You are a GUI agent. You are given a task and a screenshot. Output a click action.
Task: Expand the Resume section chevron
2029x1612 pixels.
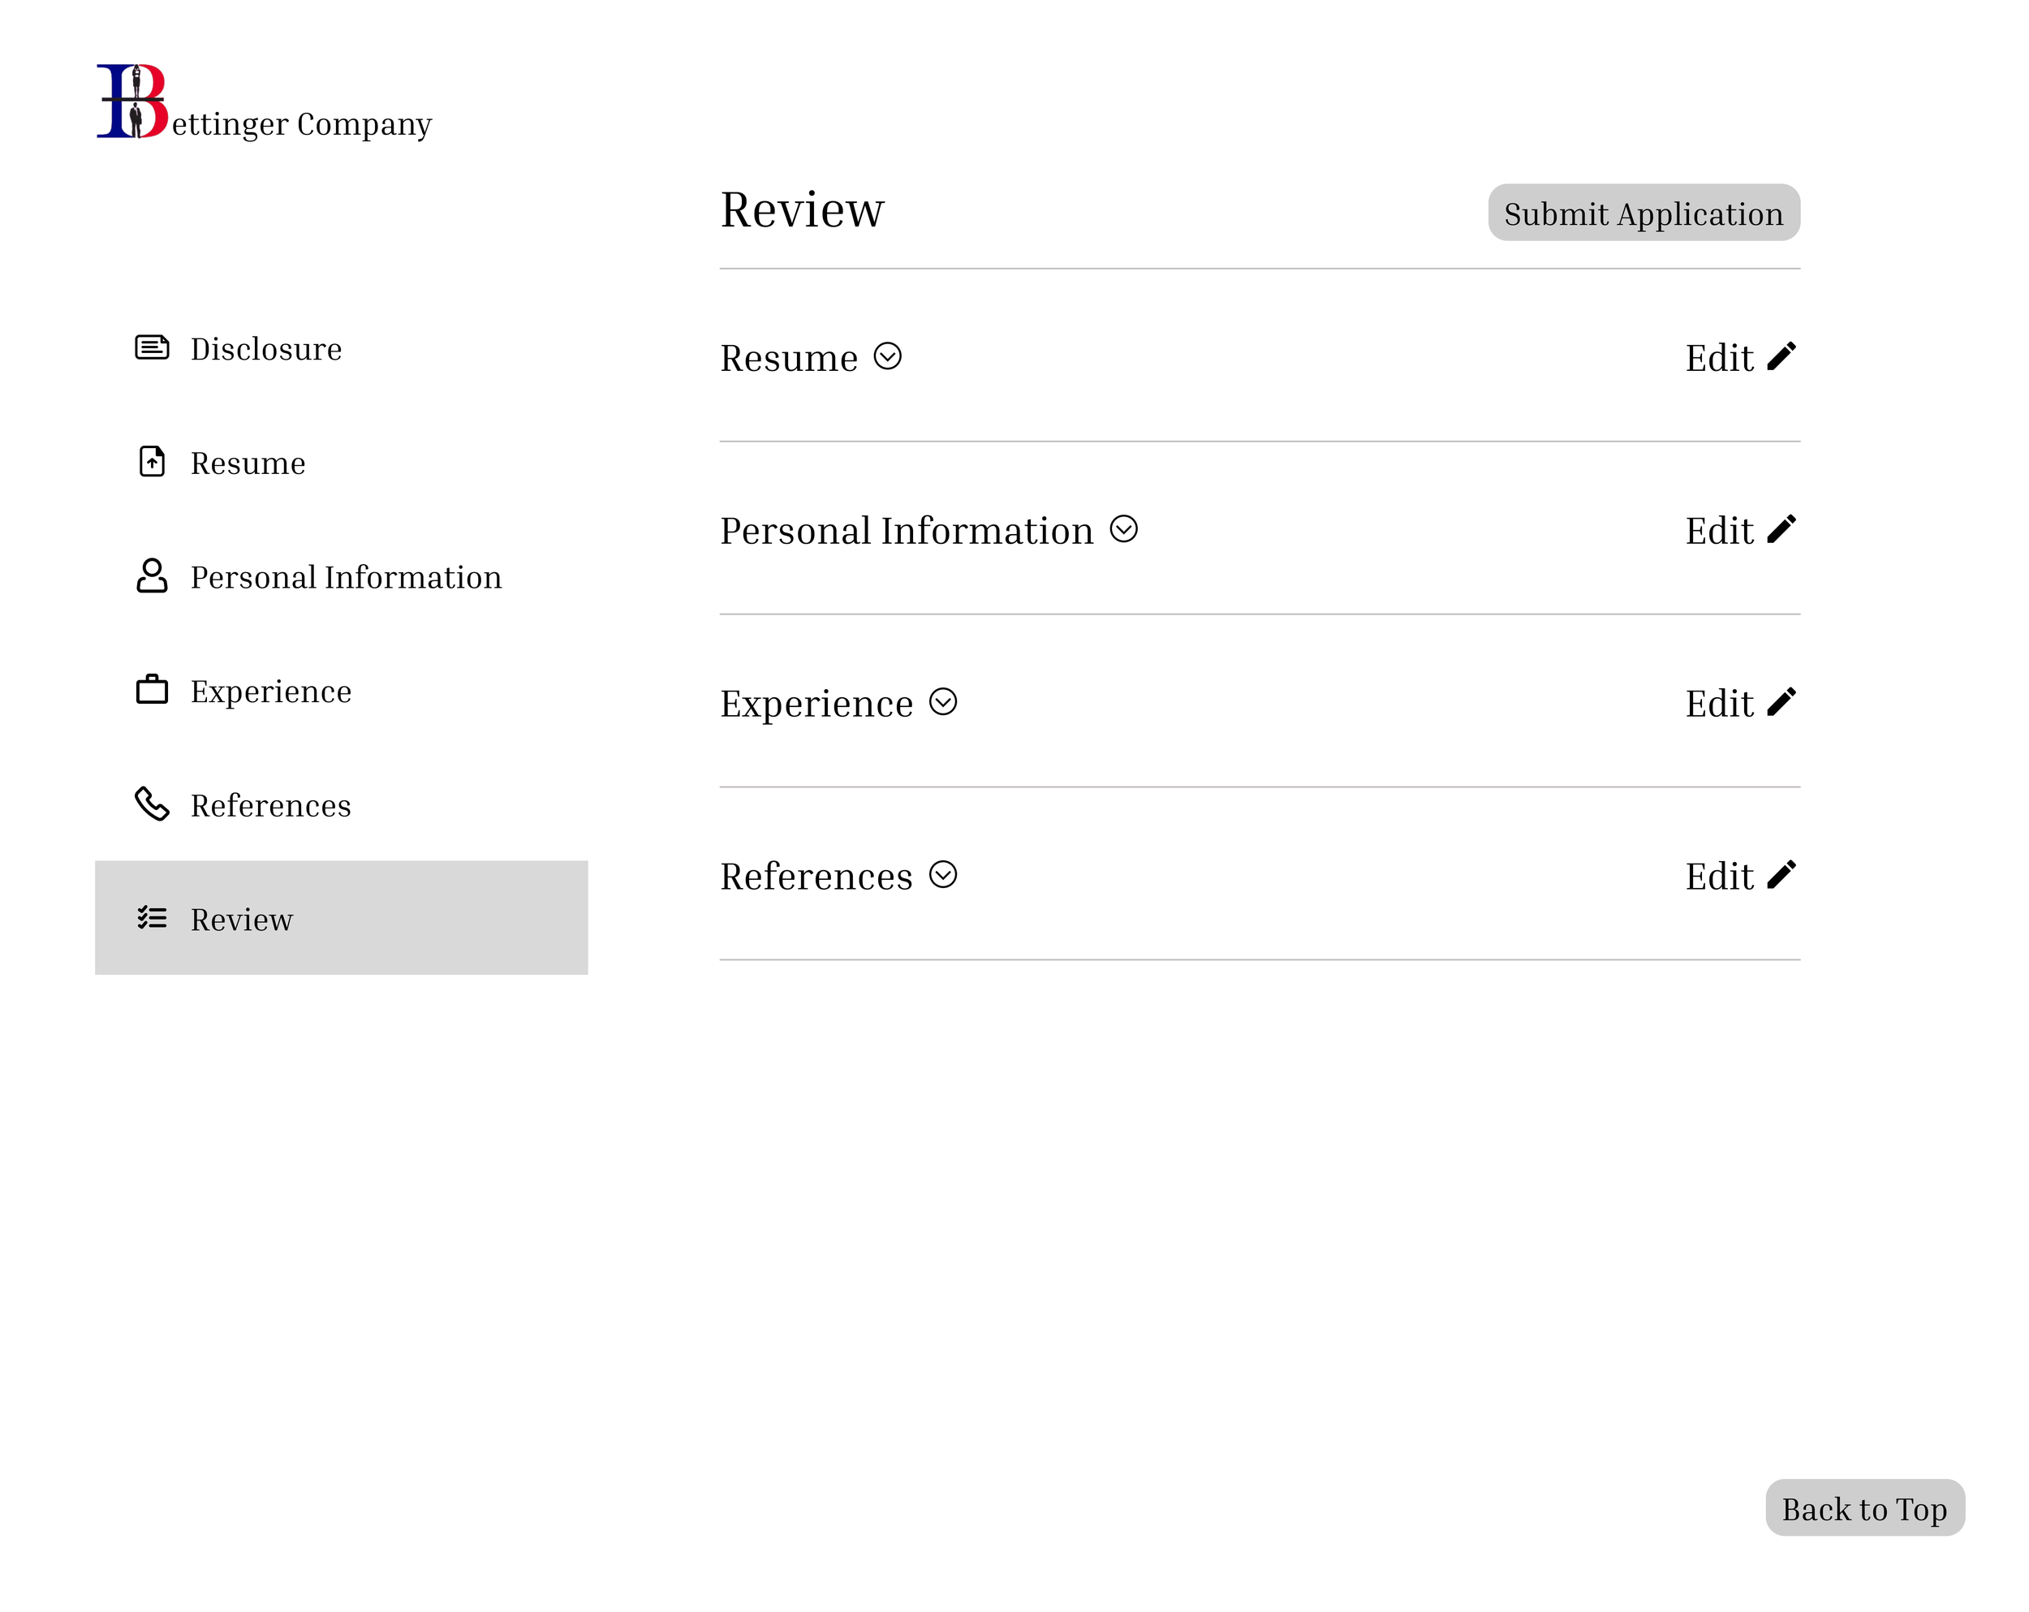point(887,356)
